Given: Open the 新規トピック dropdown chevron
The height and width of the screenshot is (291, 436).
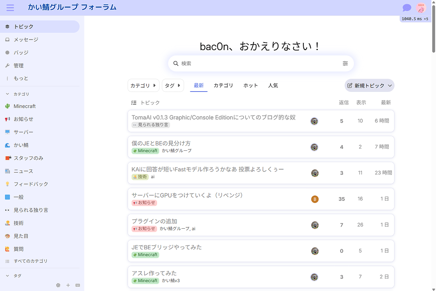Looking at the screenshot, I should (390, 85).
